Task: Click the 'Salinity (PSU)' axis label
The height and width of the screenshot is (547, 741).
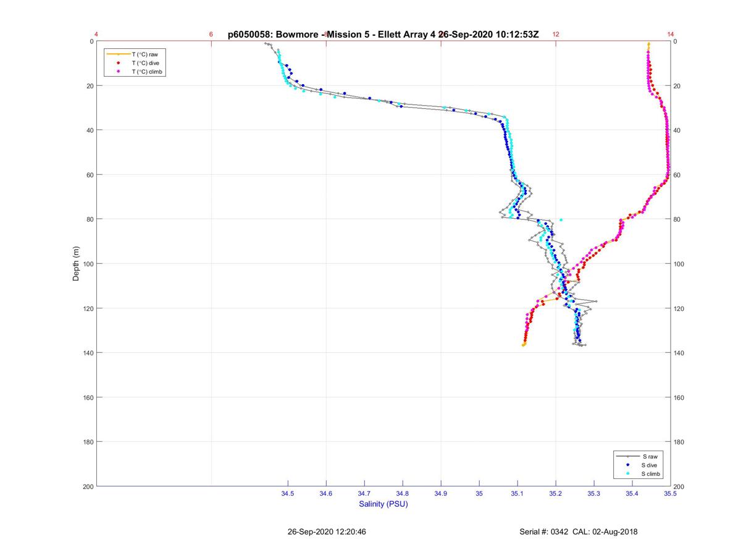Action: 383,504
